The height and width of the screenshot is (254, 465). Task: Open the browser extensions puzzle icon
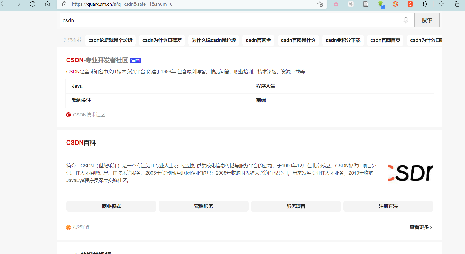(x=425, y=4)
